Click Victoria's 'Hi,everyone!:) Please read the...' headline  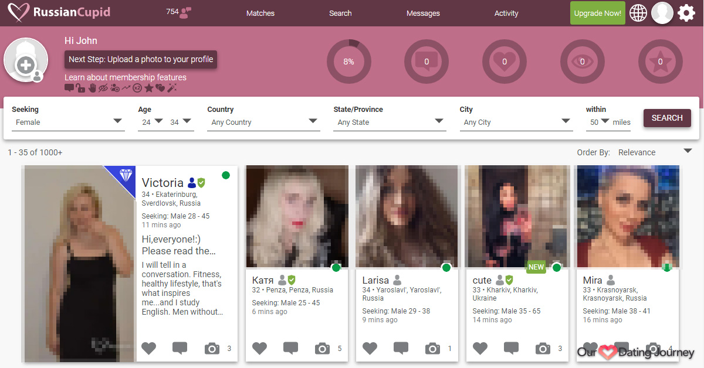click(x=180, y=245)
